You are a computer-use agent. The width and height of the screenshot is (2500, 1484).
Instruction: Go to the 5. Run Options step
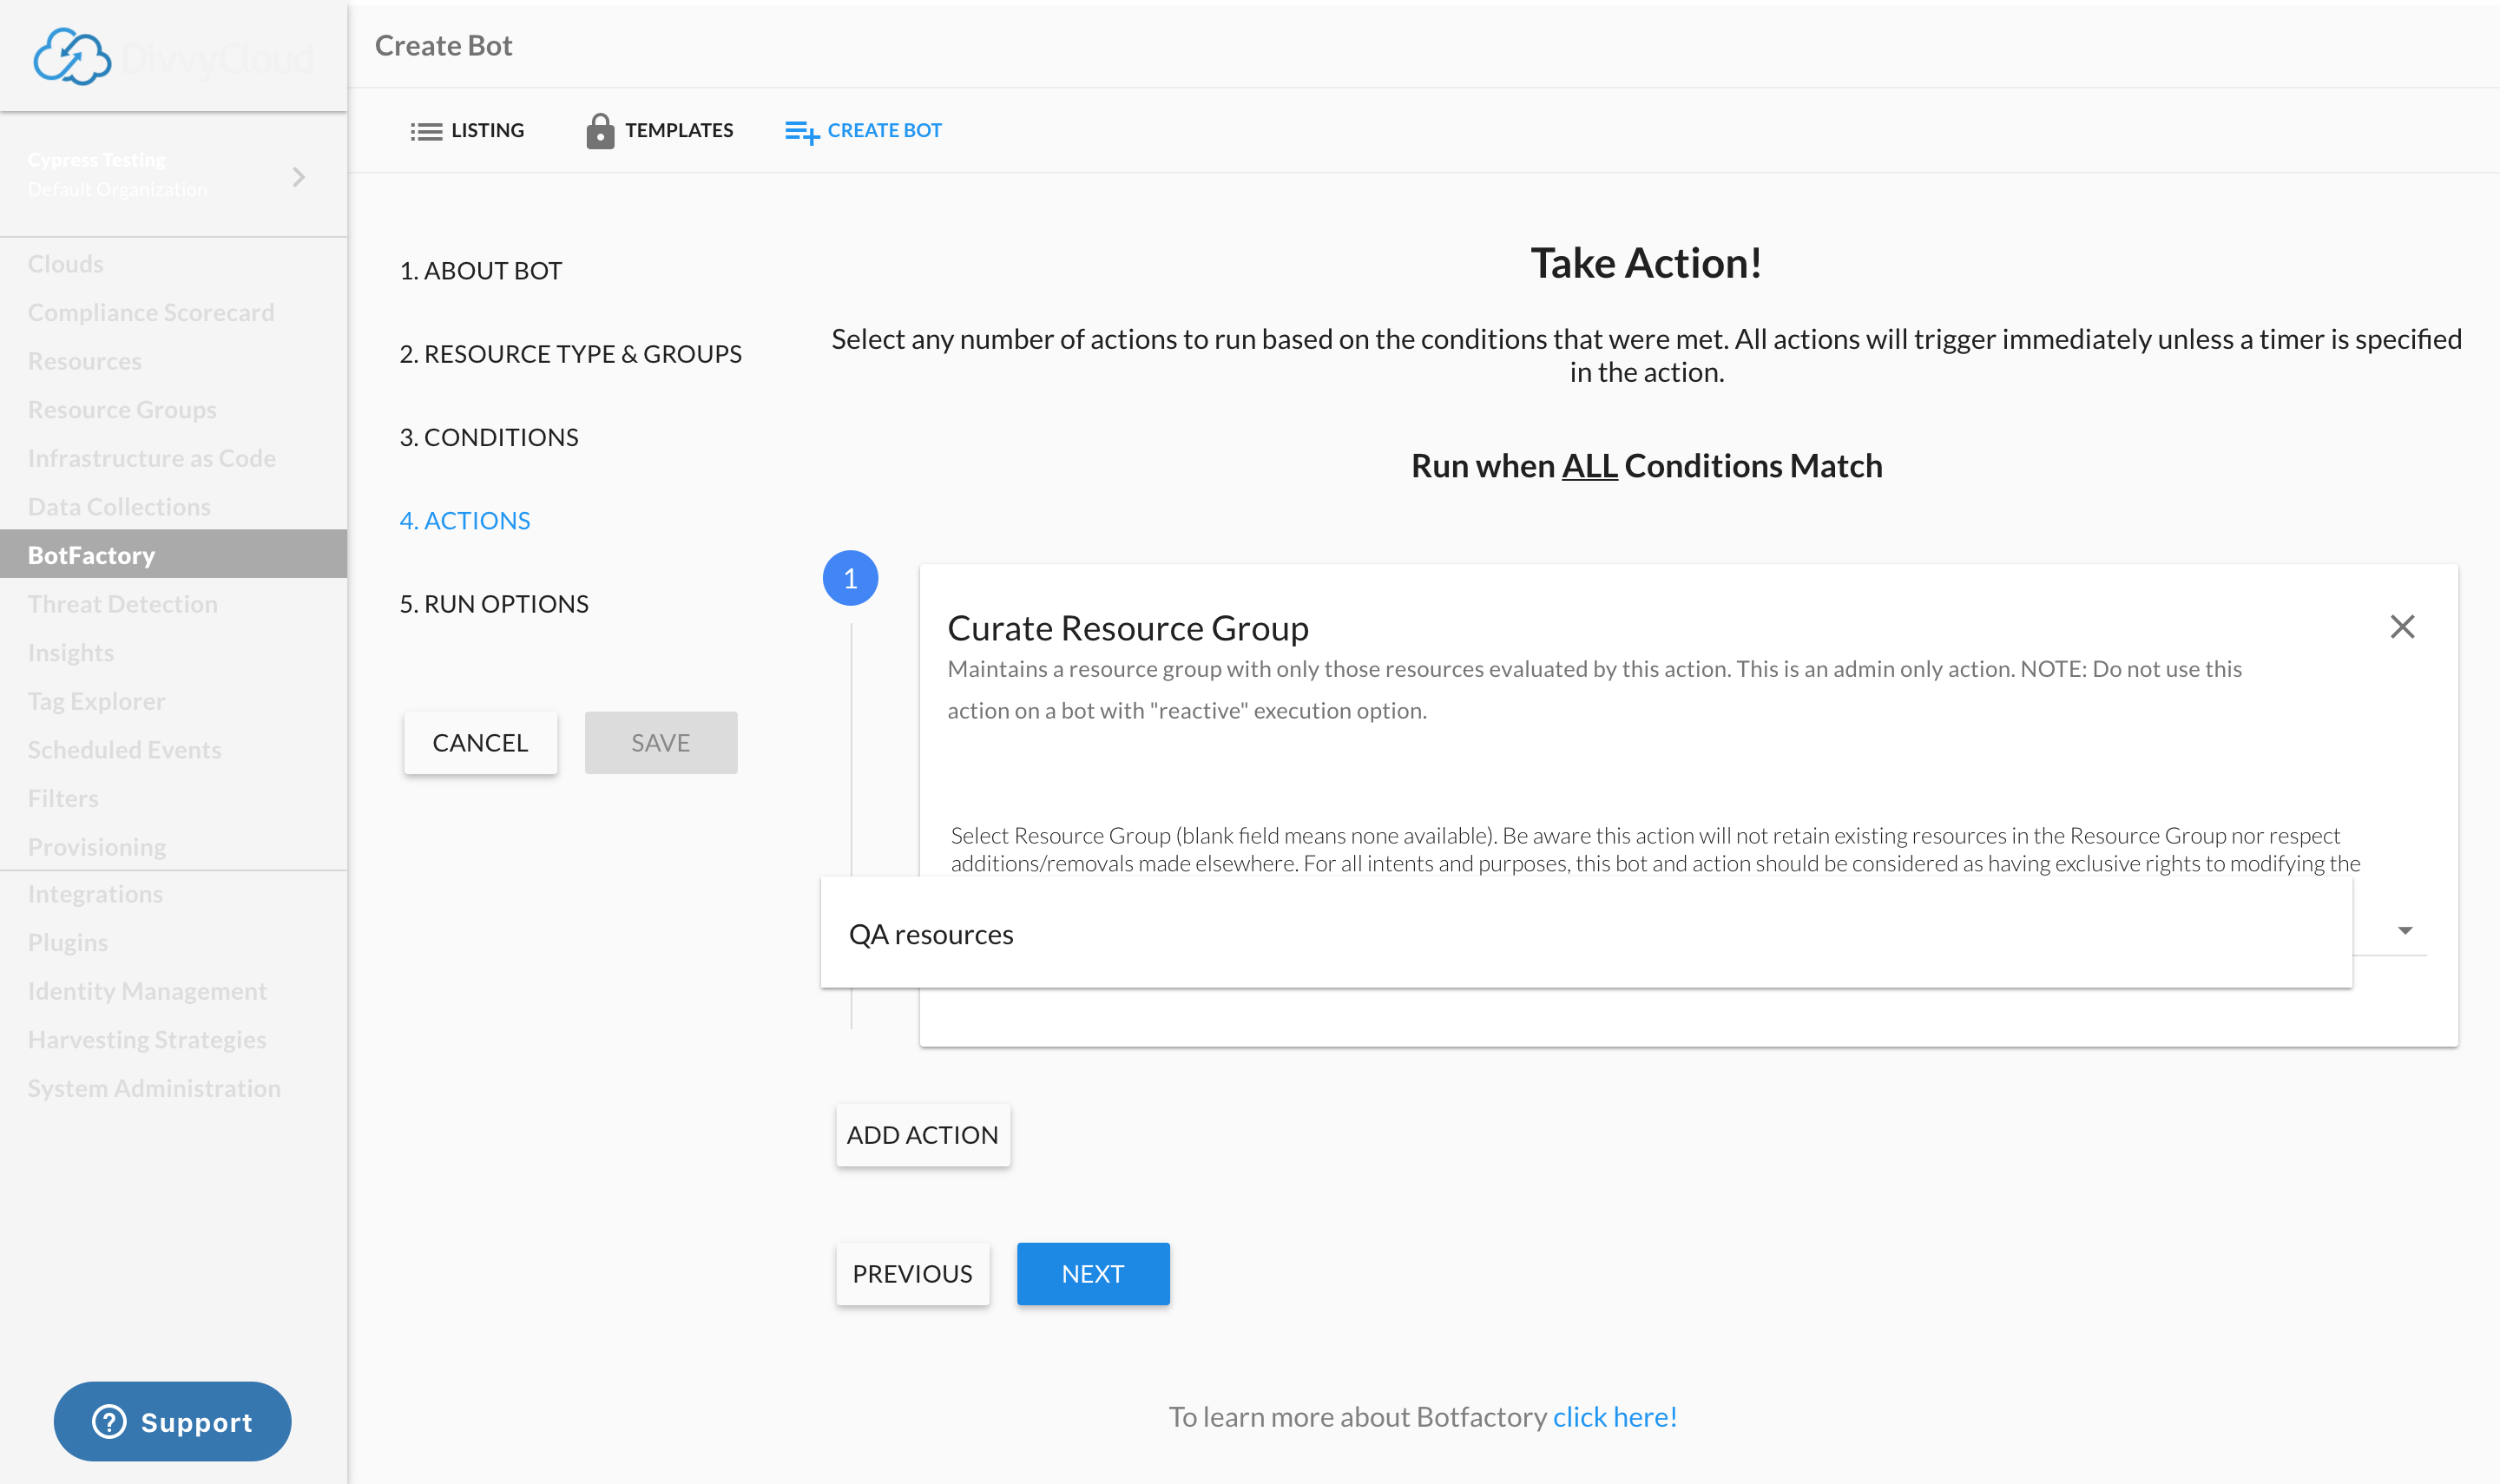point(494,604)
